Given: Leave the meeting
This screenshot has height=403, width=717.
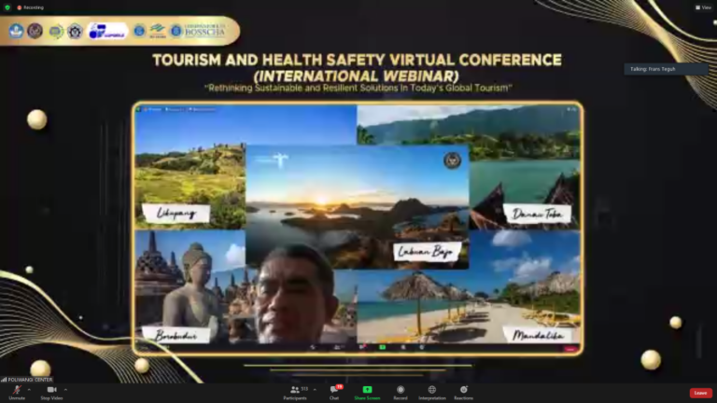Looking at the screenshot, I should pyautogui.click(x=700, y=393).
